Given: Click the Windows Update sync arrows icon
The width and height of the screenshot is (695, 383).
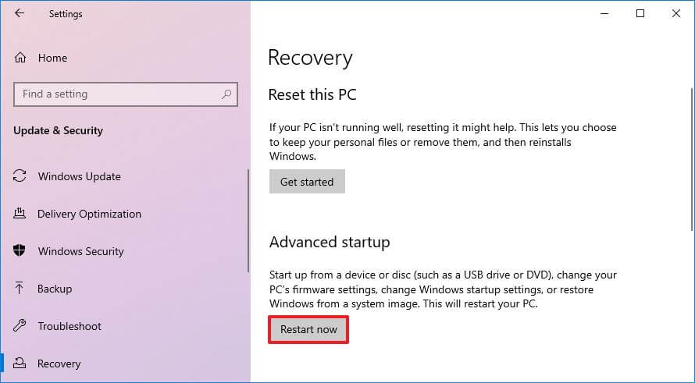Looking at the screenshot, I should coord(20,176).
